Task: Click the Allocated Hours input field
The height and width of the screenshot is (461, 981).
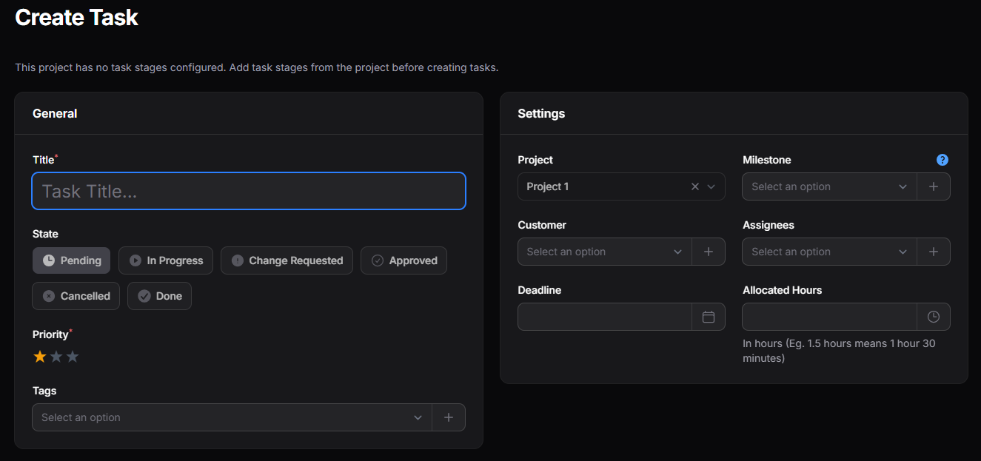Action: pos(829,317)
